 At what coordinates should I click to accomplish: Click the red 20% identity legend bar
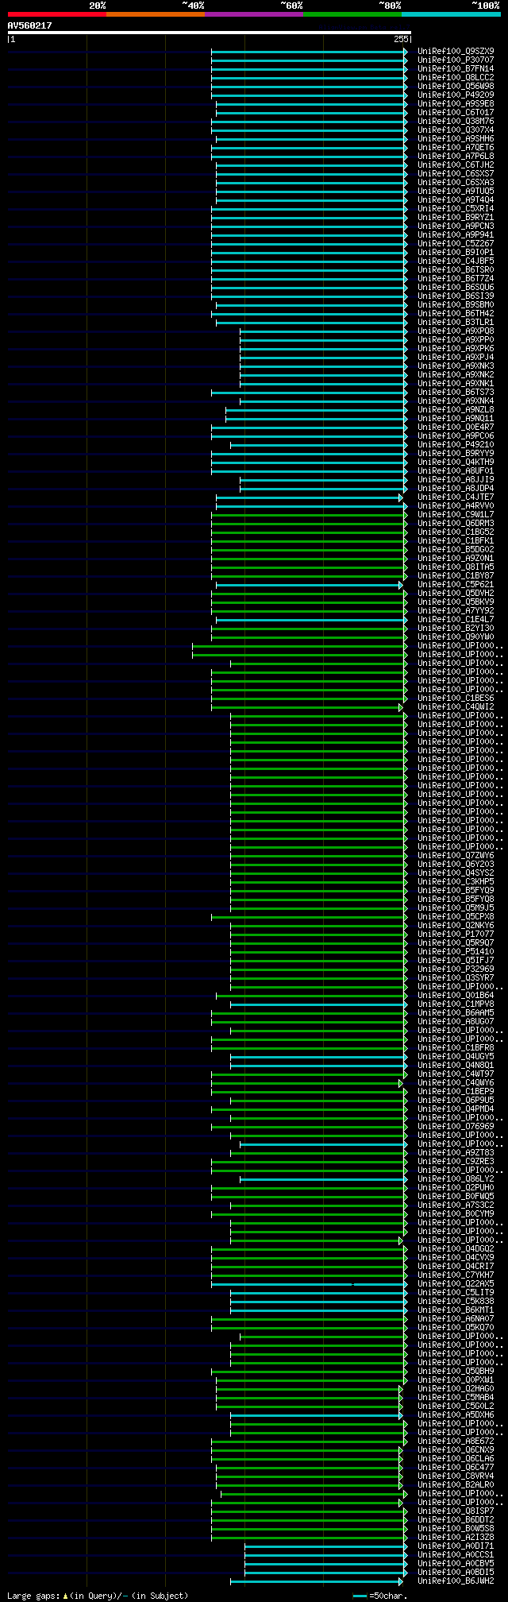click(x=56, y=14)
